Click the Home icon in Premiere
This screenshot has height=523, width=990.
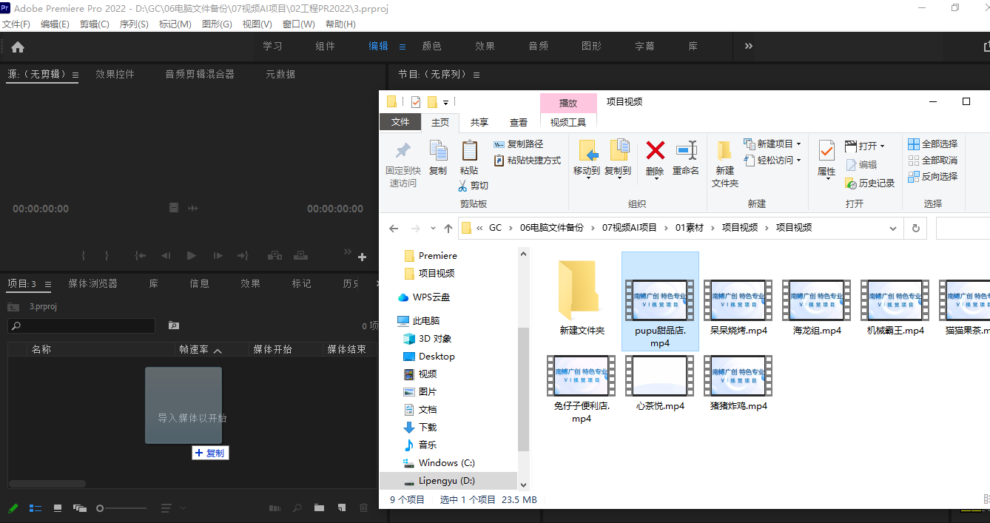[x=18, y=47]
